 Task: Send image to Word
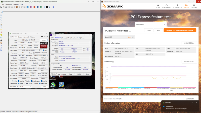[x=38, y=7]
